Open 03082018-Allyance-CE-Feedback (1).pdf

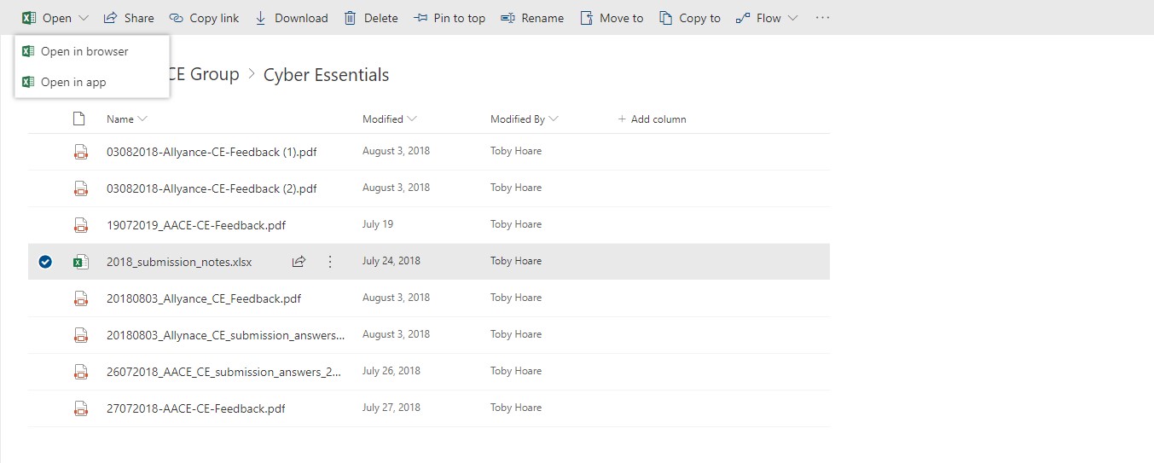(212, 152)
